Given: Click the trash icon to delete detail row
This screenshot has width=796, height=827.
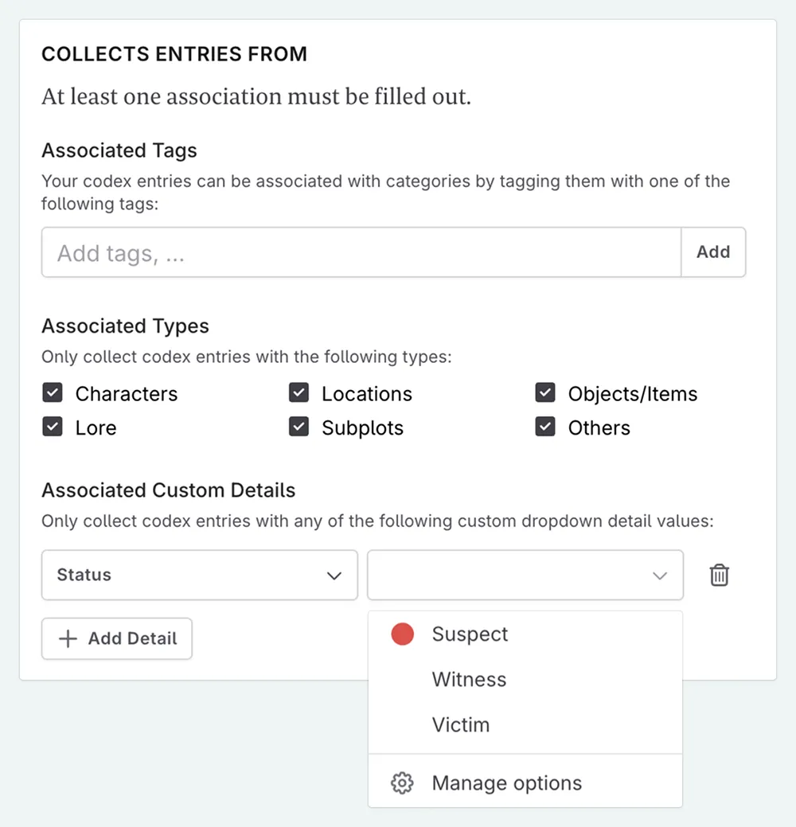Looking at the screenshot, I should [x=719, y=575].
